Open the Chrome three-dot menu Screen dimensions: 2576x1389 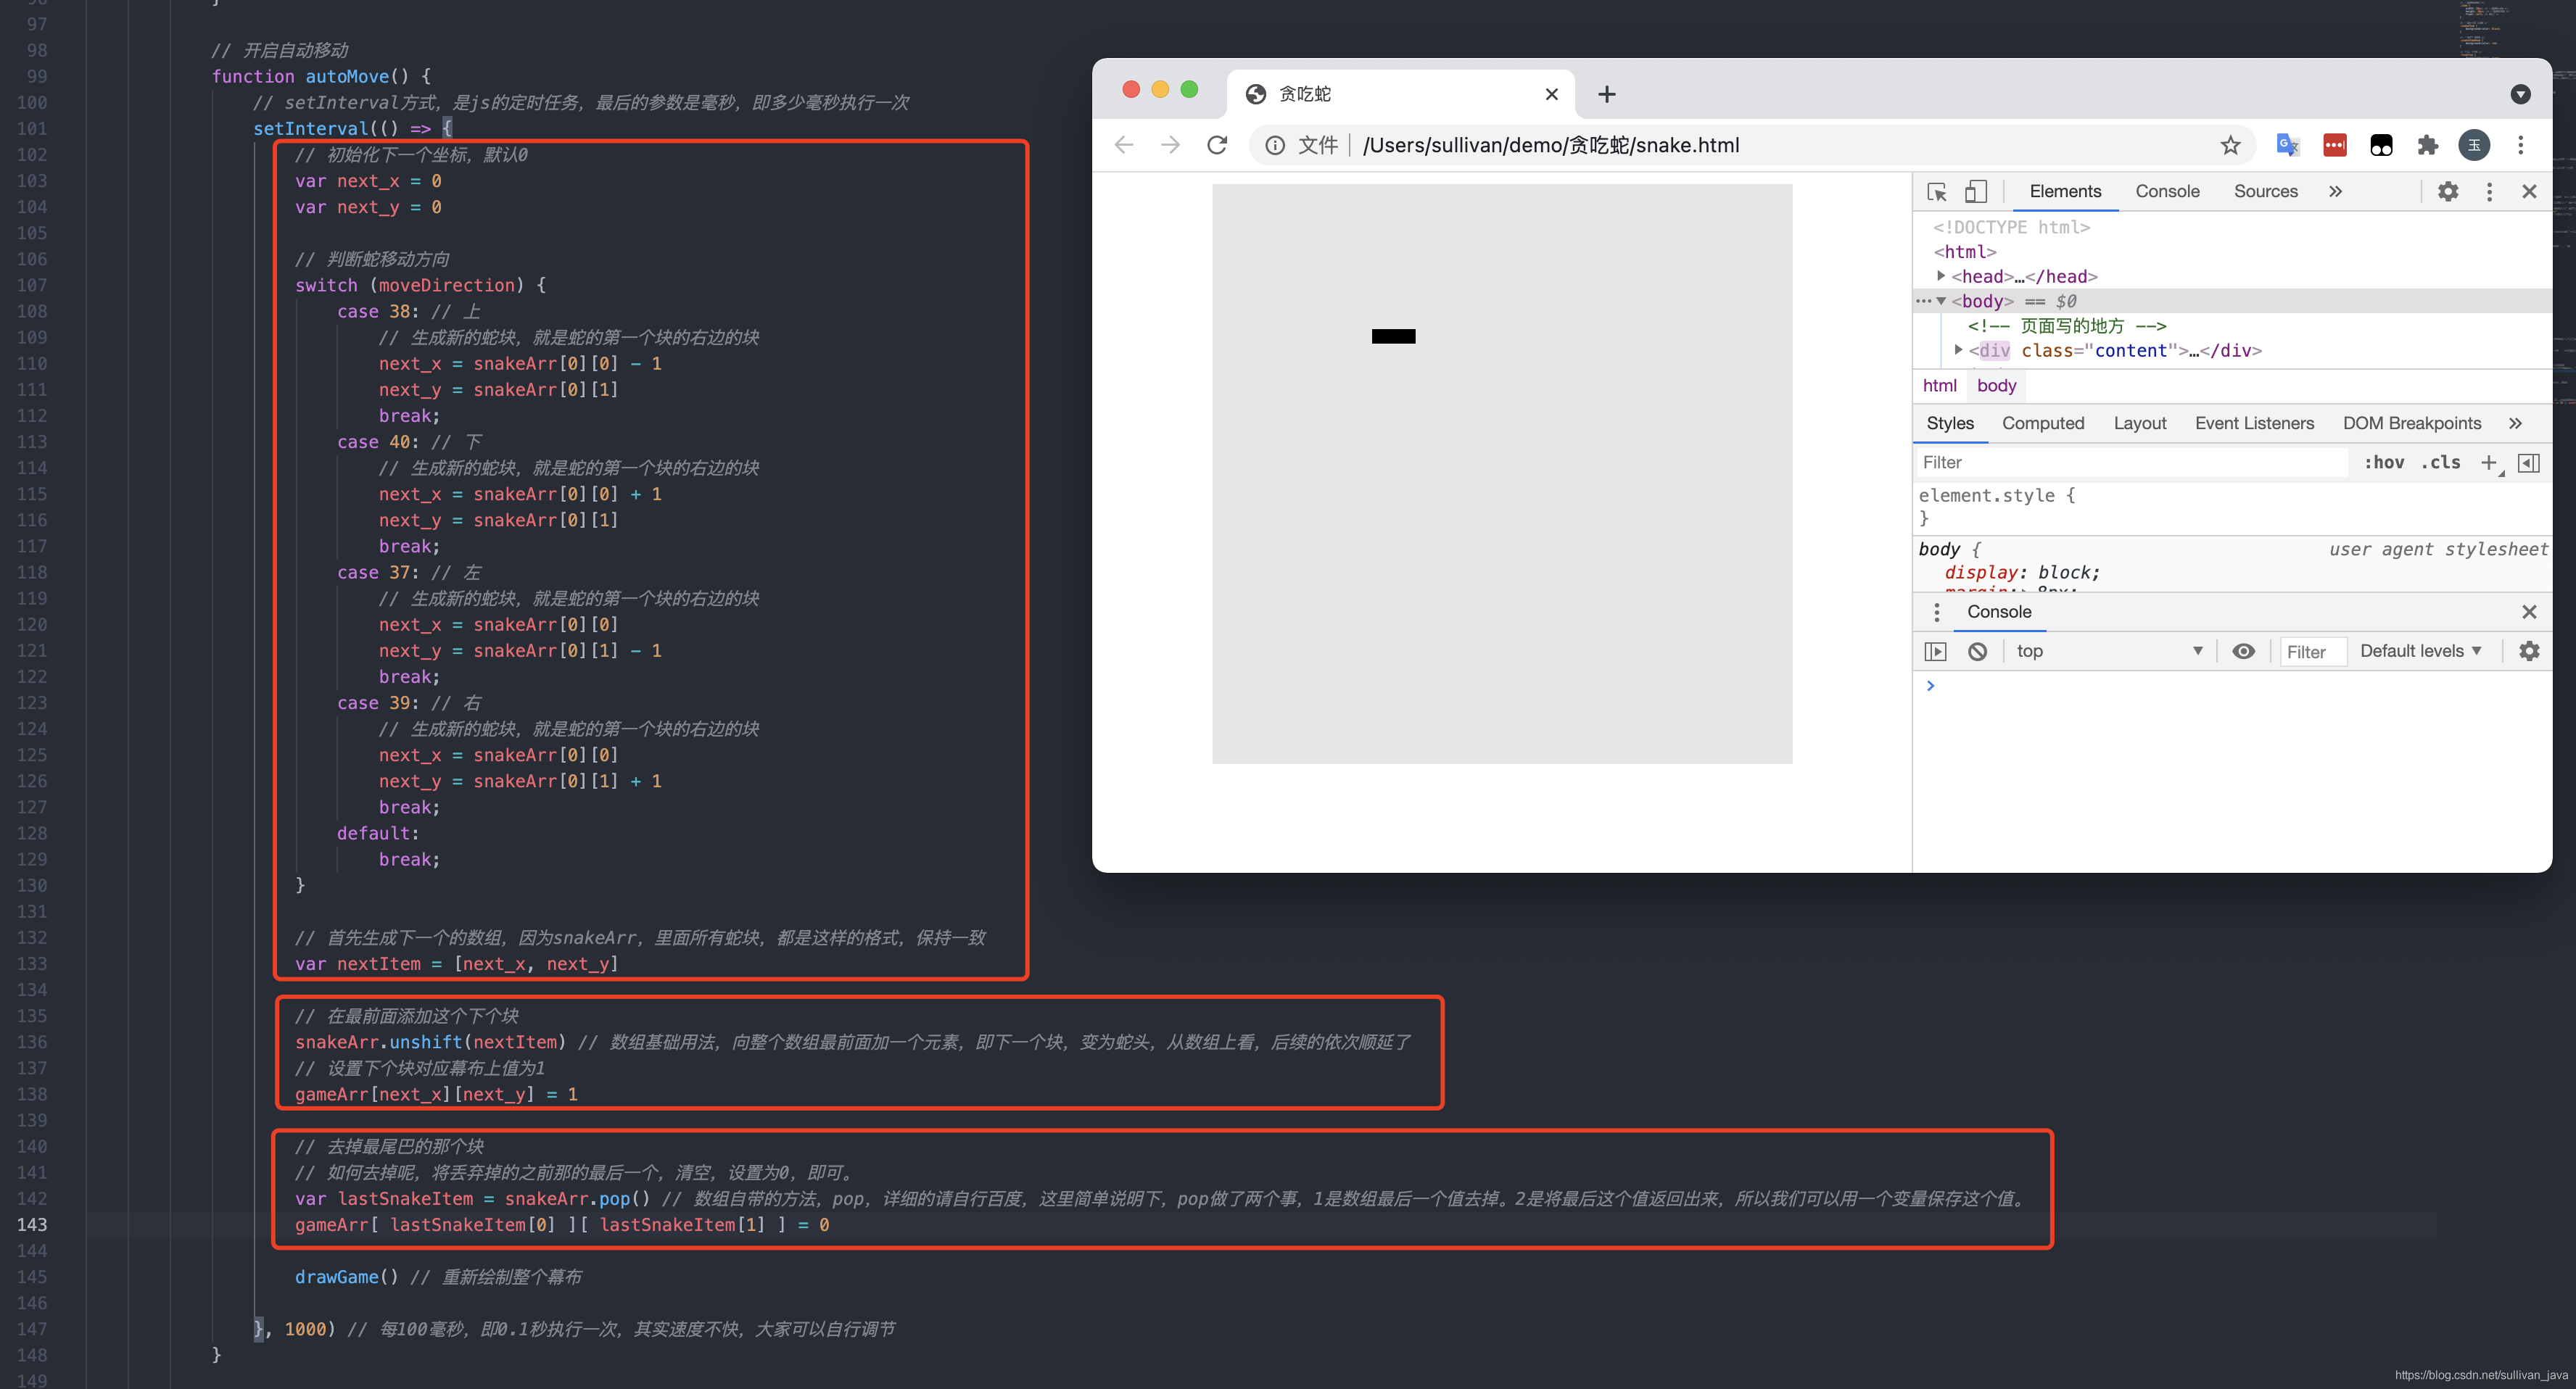coord(2520,145)
